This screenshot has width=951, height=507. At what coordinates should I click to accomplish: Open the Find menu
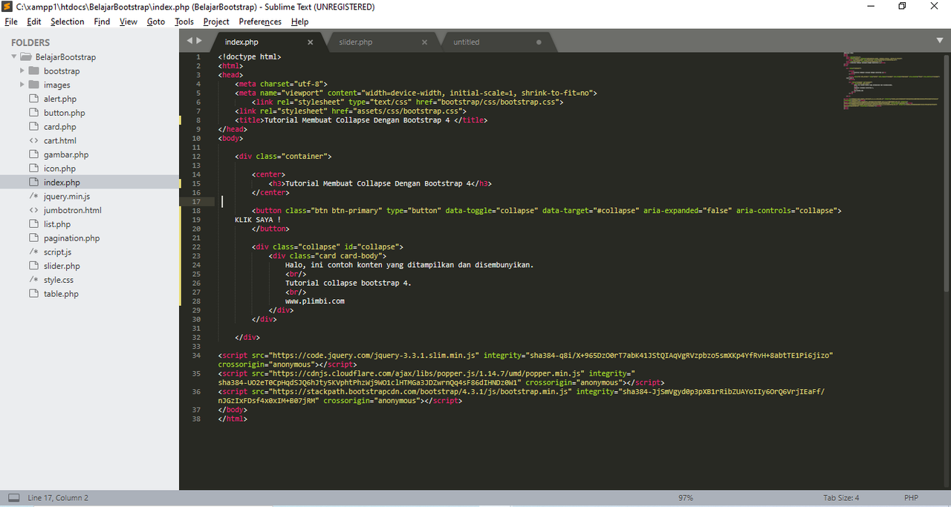coord(102,22)
